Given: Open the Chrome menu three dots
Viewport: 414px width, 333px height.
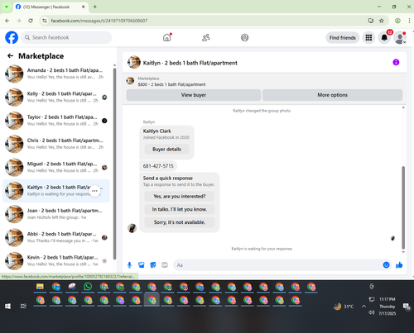Looking at the screenshot, I should 409,21.
